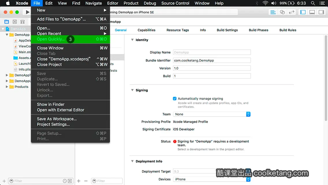Open the Devices dropdown
The image size is (328, 185).
pos(212,179)
